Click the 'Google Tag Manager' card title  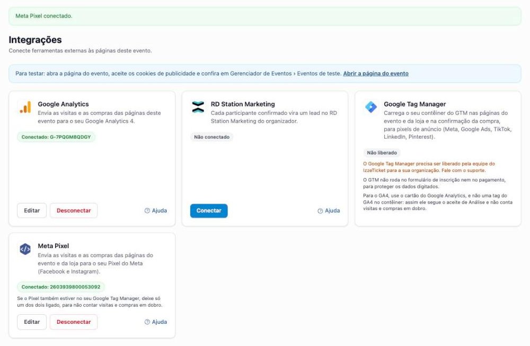tap(415, 104)
